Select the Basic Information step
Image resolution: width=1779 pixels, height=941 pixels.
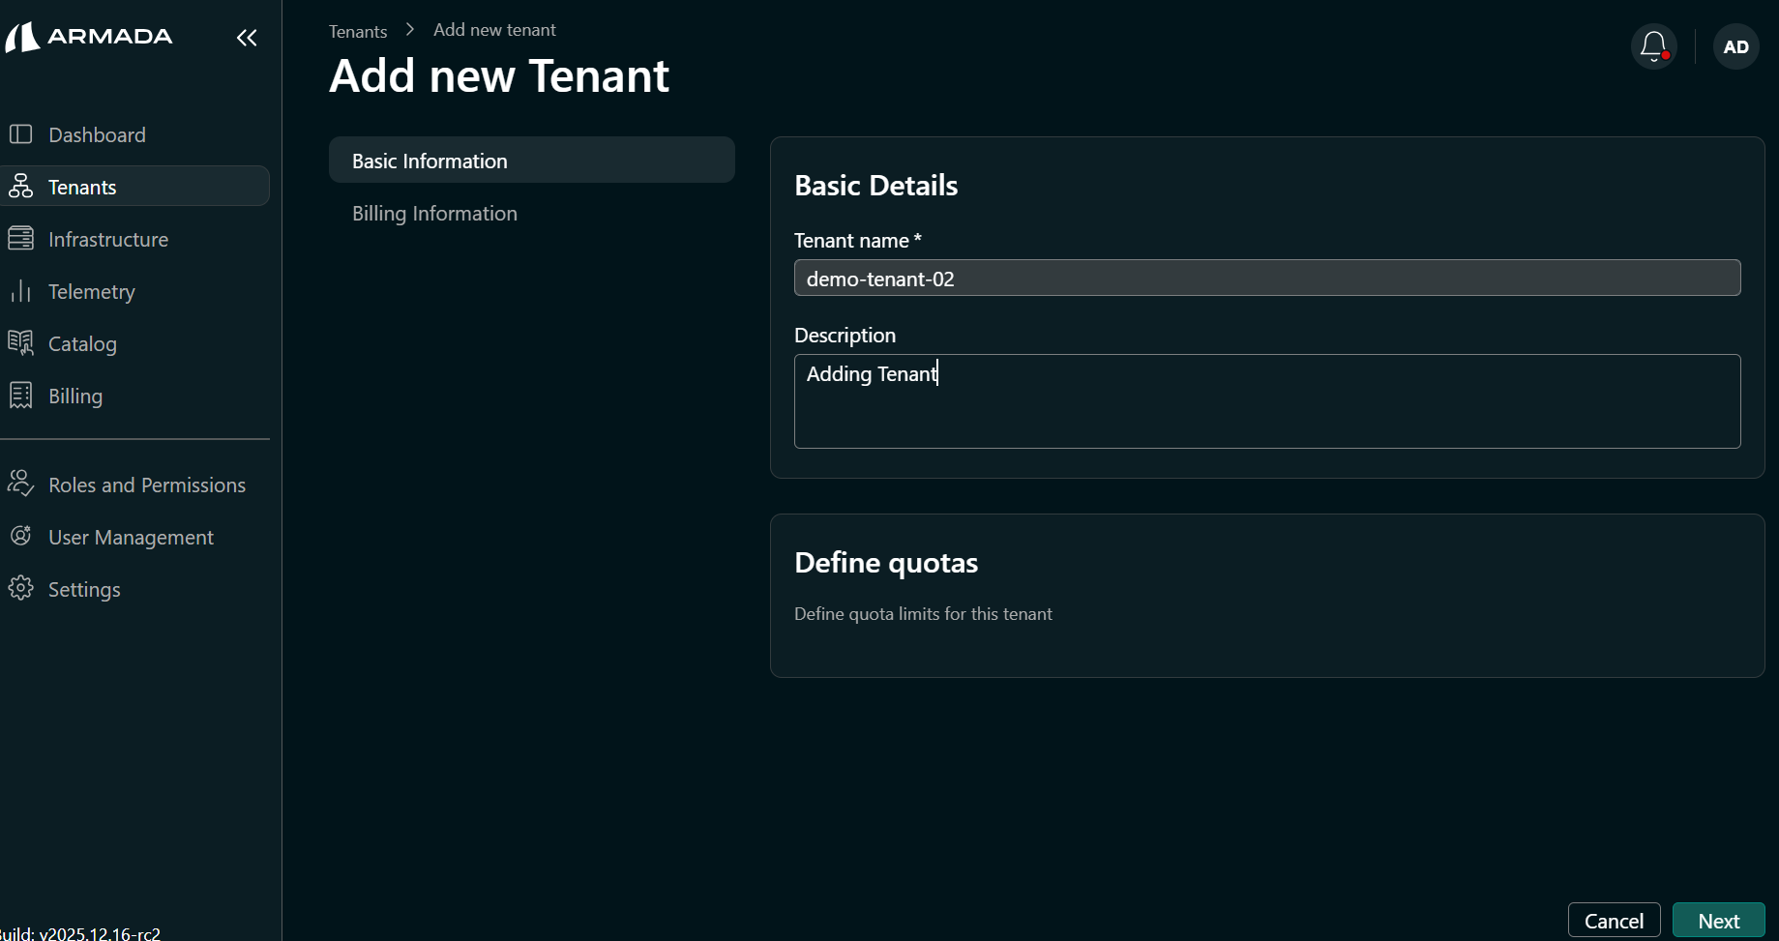tap(430, 161)
